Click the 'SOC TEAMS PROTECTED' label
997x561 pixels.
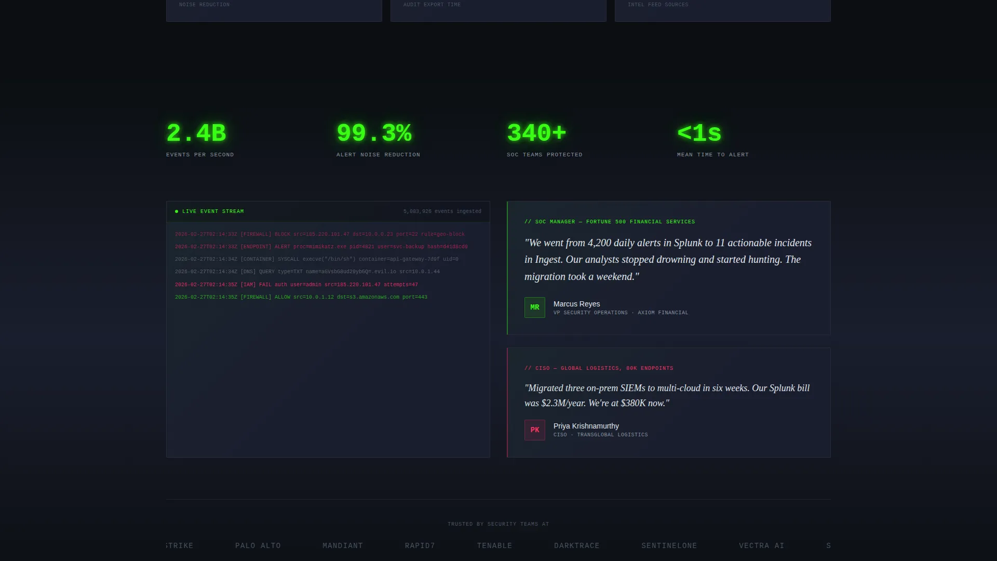tap(545, 155)
